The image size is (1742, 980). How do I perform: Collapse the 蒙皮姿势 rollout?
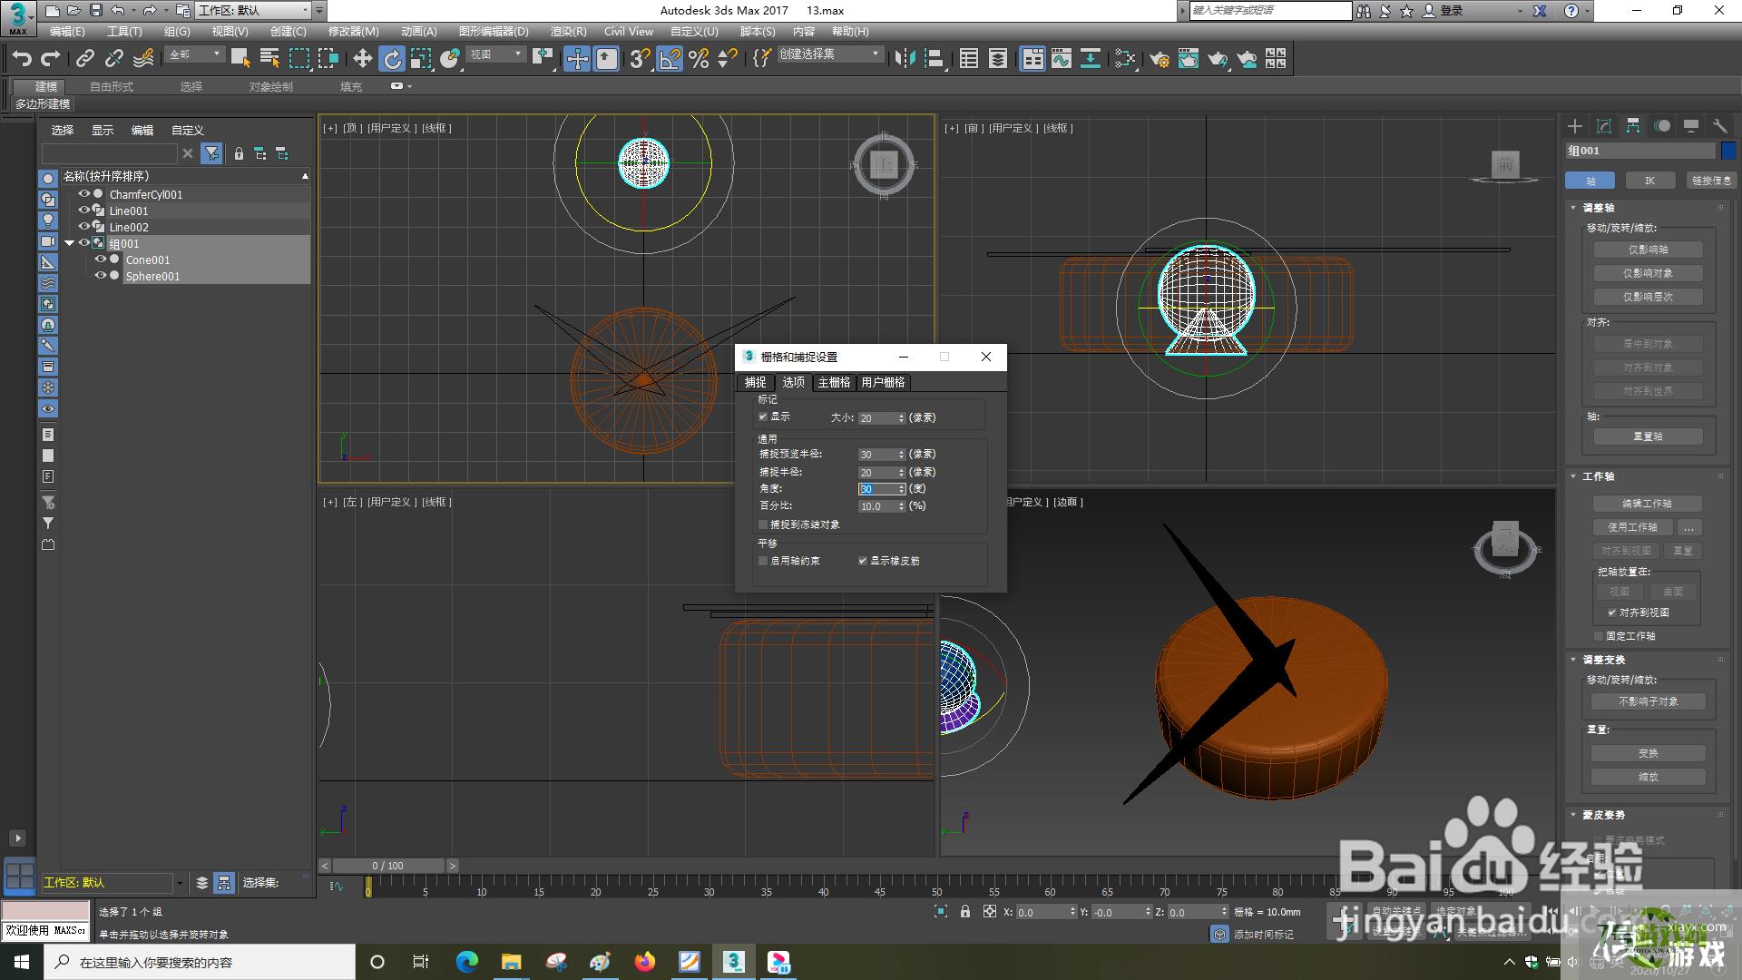click(1574, 815)
